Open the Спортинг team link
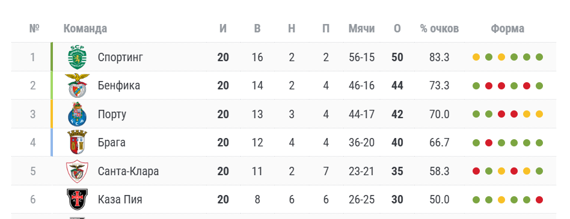The image size is (570, 219). (x=121, y=57)
